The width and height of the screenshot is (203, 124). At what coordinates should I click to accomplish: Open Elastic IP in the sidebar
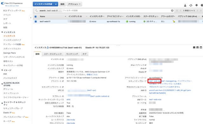7,113
